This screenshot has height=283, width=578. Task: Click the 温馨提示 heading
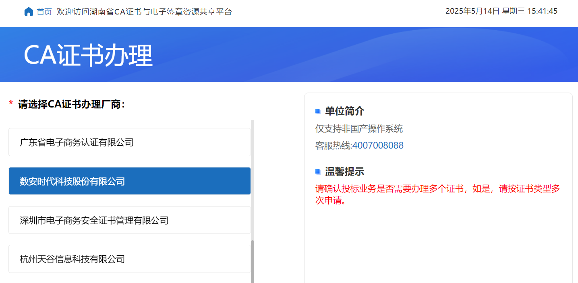[345, 171]
